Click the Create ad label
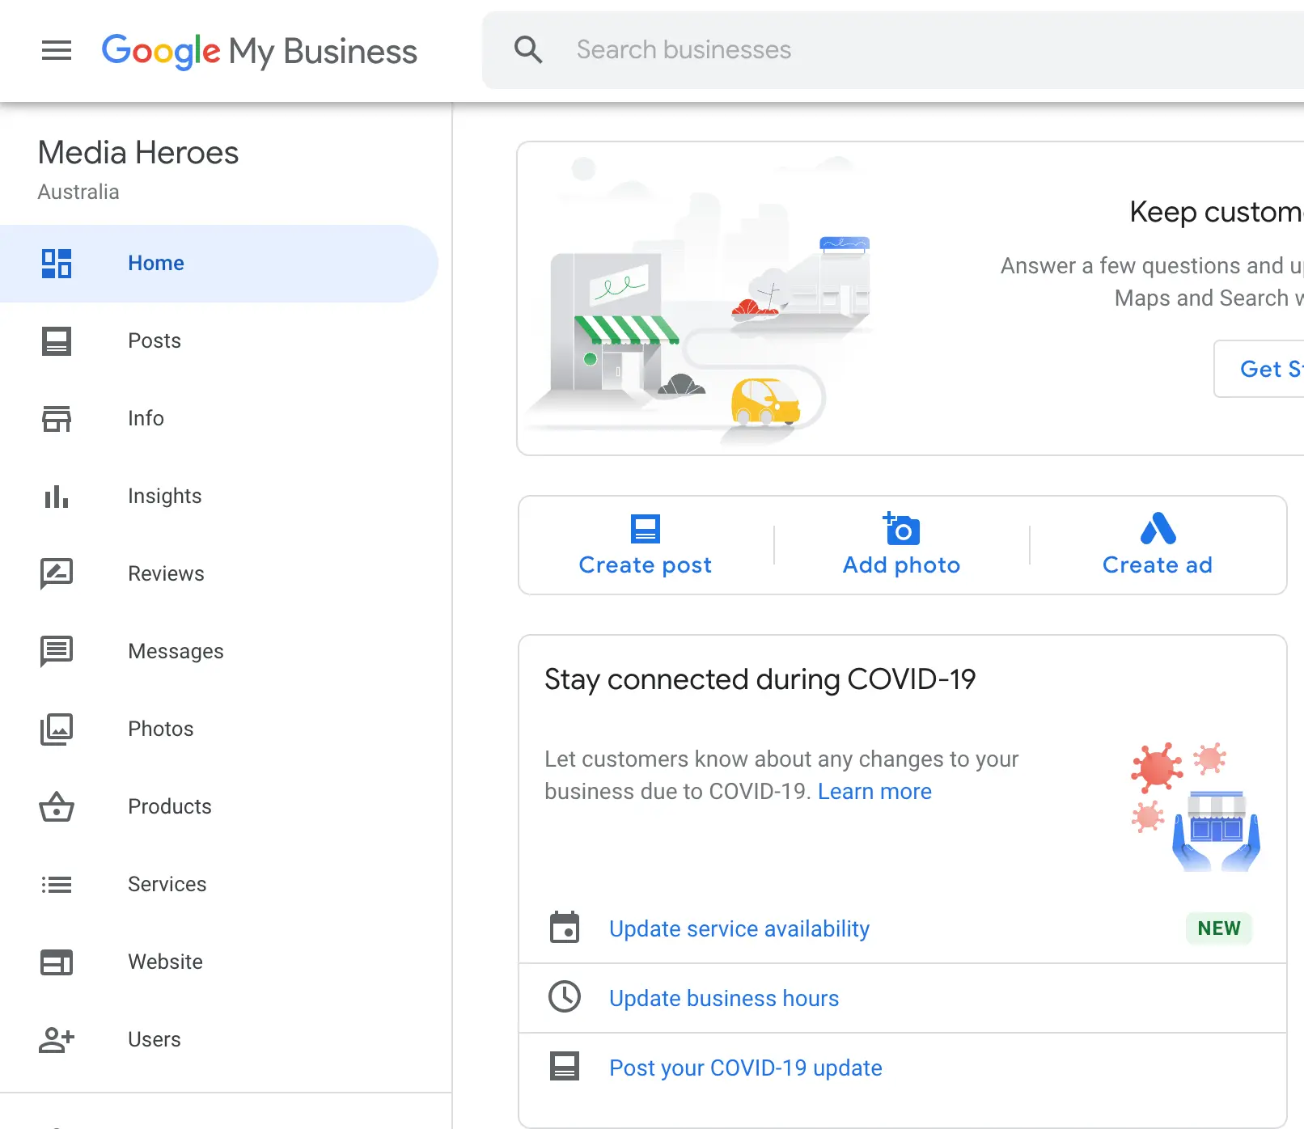The height and width of the screenshot is (1129, 1304). (1158, 565)
